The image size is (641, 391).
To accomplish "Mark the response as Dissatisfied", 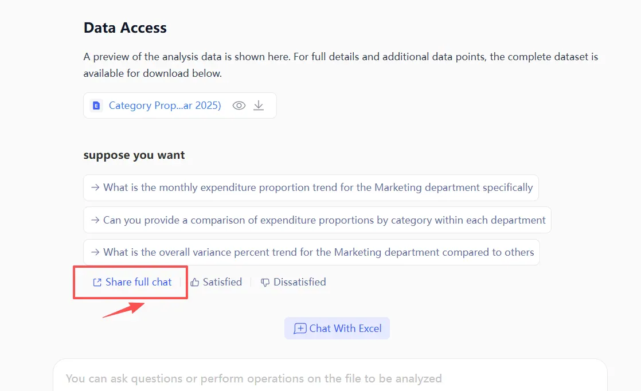I will [299, 282].
